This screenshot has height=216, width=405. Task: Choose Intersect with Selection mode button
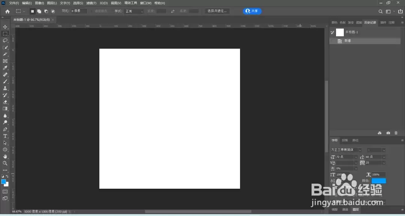(53, 11)
